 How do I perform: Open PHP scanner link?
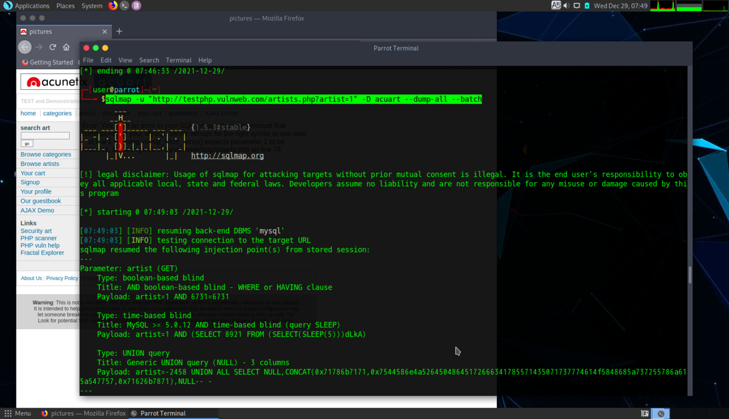(38, 239)
